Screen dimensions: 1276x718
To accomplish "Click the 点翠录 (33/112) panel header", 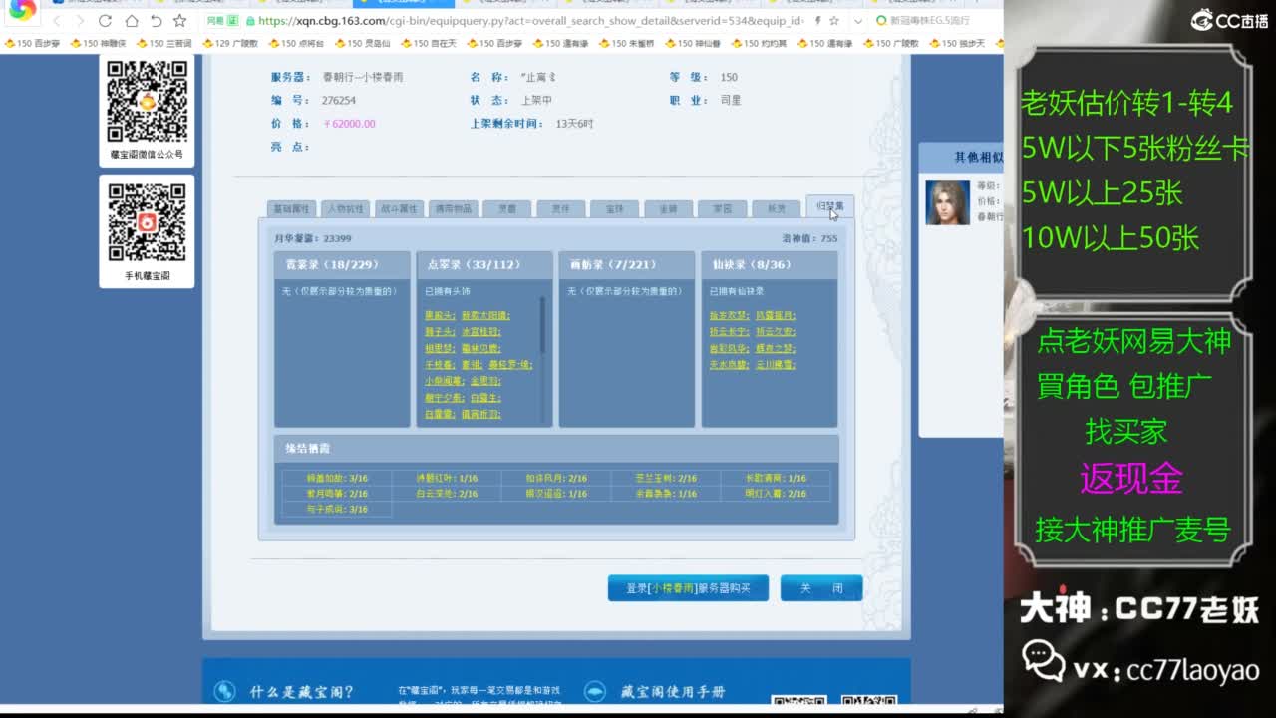I will pyautogui.click(x=484, y=265).
